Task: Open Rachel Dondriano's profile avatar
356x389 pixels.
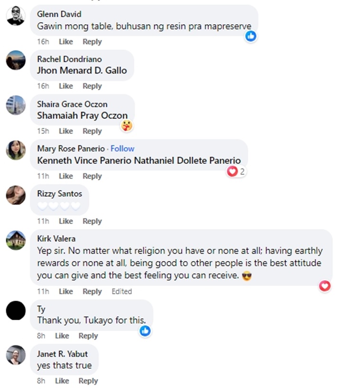Action: click(x=16, y=60)
